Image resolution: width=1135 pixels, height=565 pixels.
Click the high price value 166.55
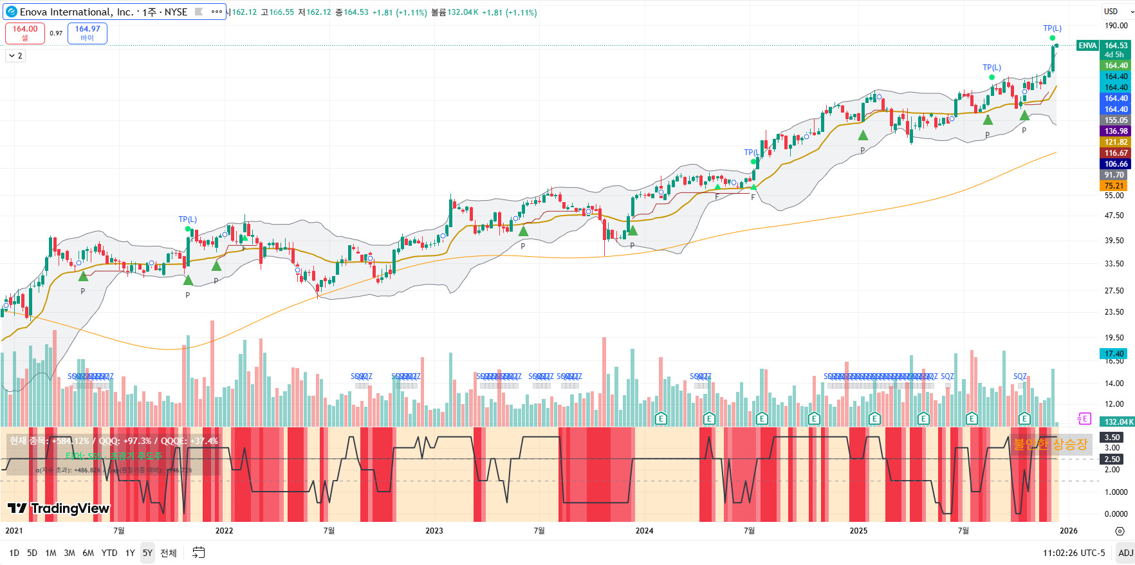281,12
